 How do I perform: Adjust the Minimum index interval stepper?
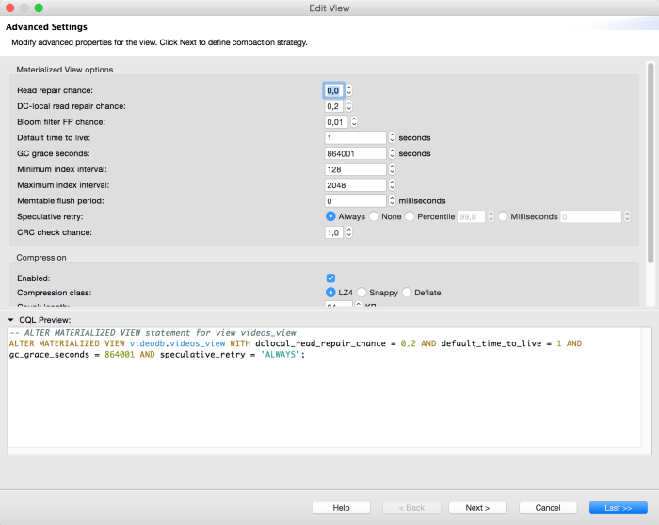click(393, 169)
